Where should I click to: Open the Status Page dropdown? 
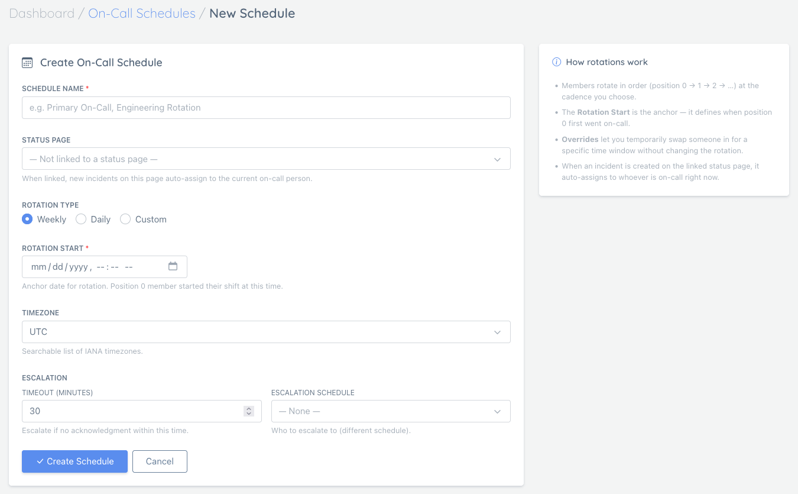(266, 159)
